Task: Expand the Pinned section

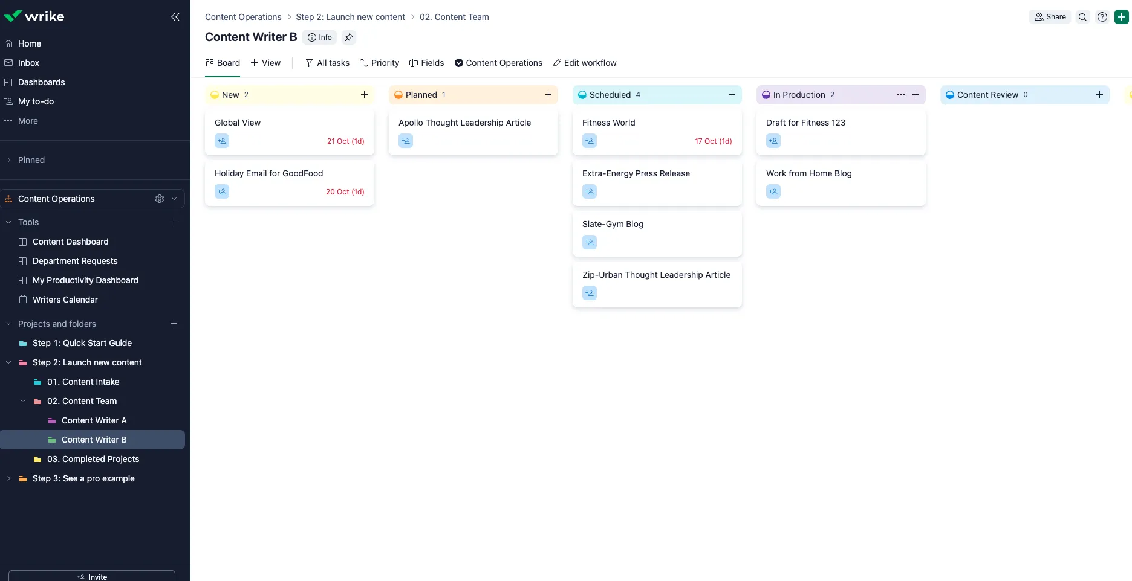Action: pyautogui.click(x=8, y=160)
